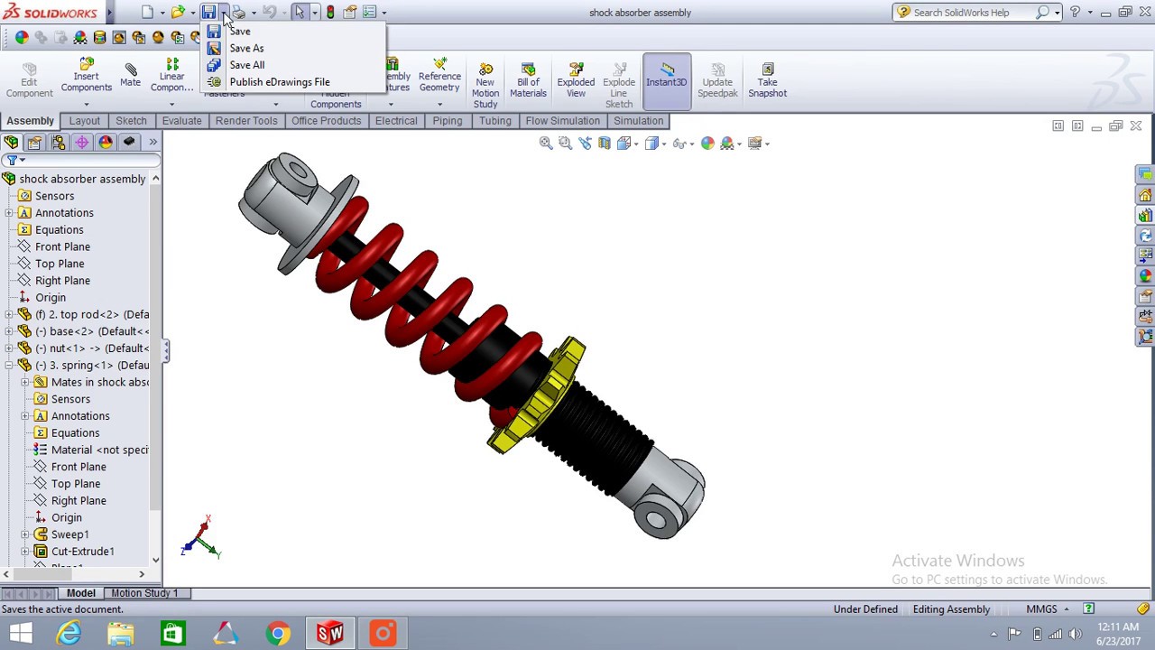Open a file using the Open folder icon

point(178,12)
